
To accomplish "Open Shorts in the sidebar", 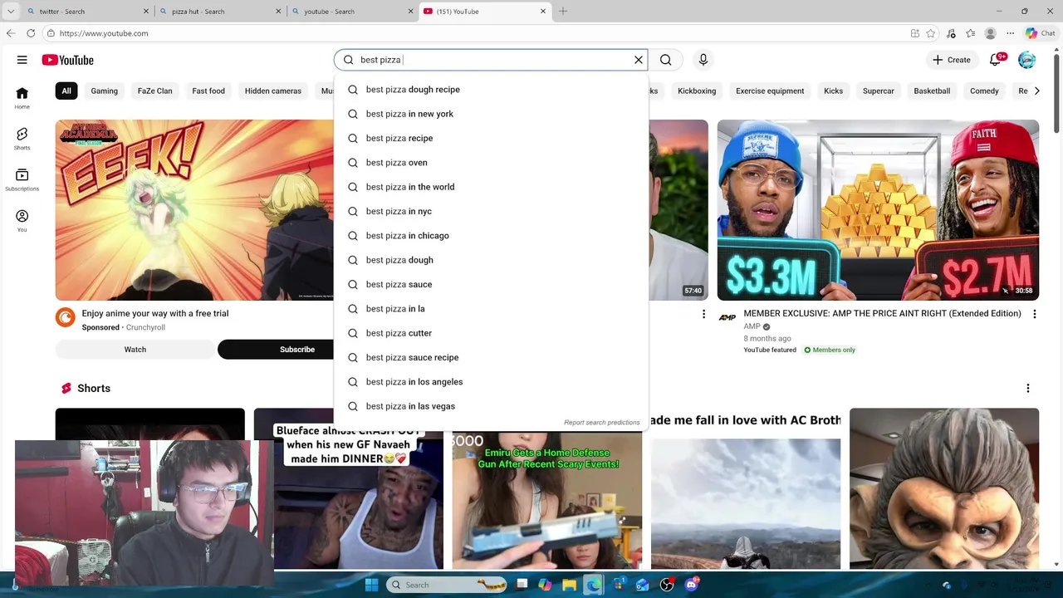I will pyautogui.click(x=22, y=139).
